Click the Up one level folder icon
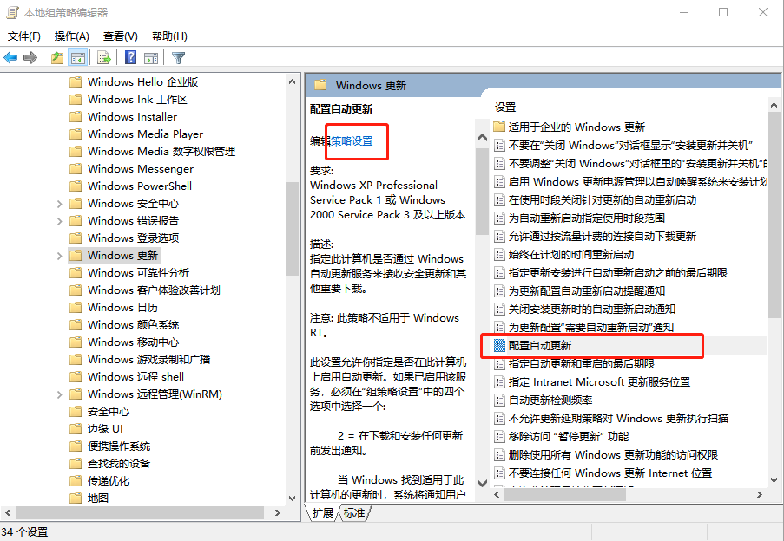The height and width of the screenshot is (541, 784). (x=56, y=58)
